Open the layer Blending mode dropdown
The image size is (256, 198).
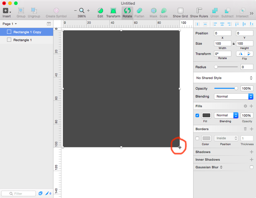click(x=234, y=96)
